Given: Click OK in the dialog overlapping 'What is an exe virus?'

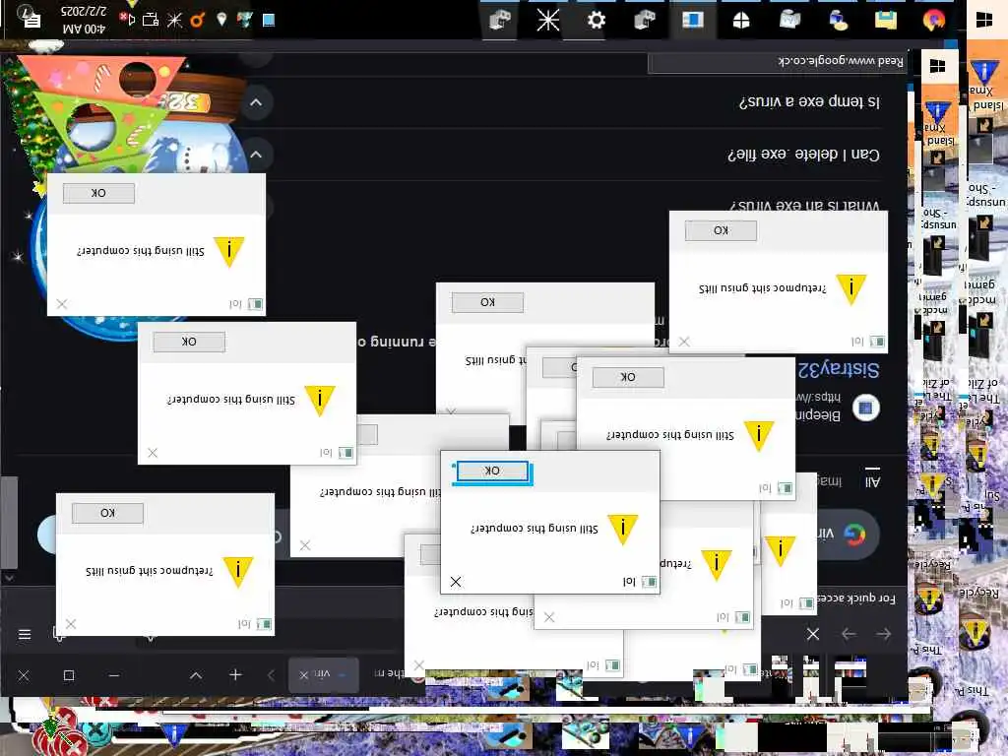Looking at the screenshot, I should pos(721,230).
